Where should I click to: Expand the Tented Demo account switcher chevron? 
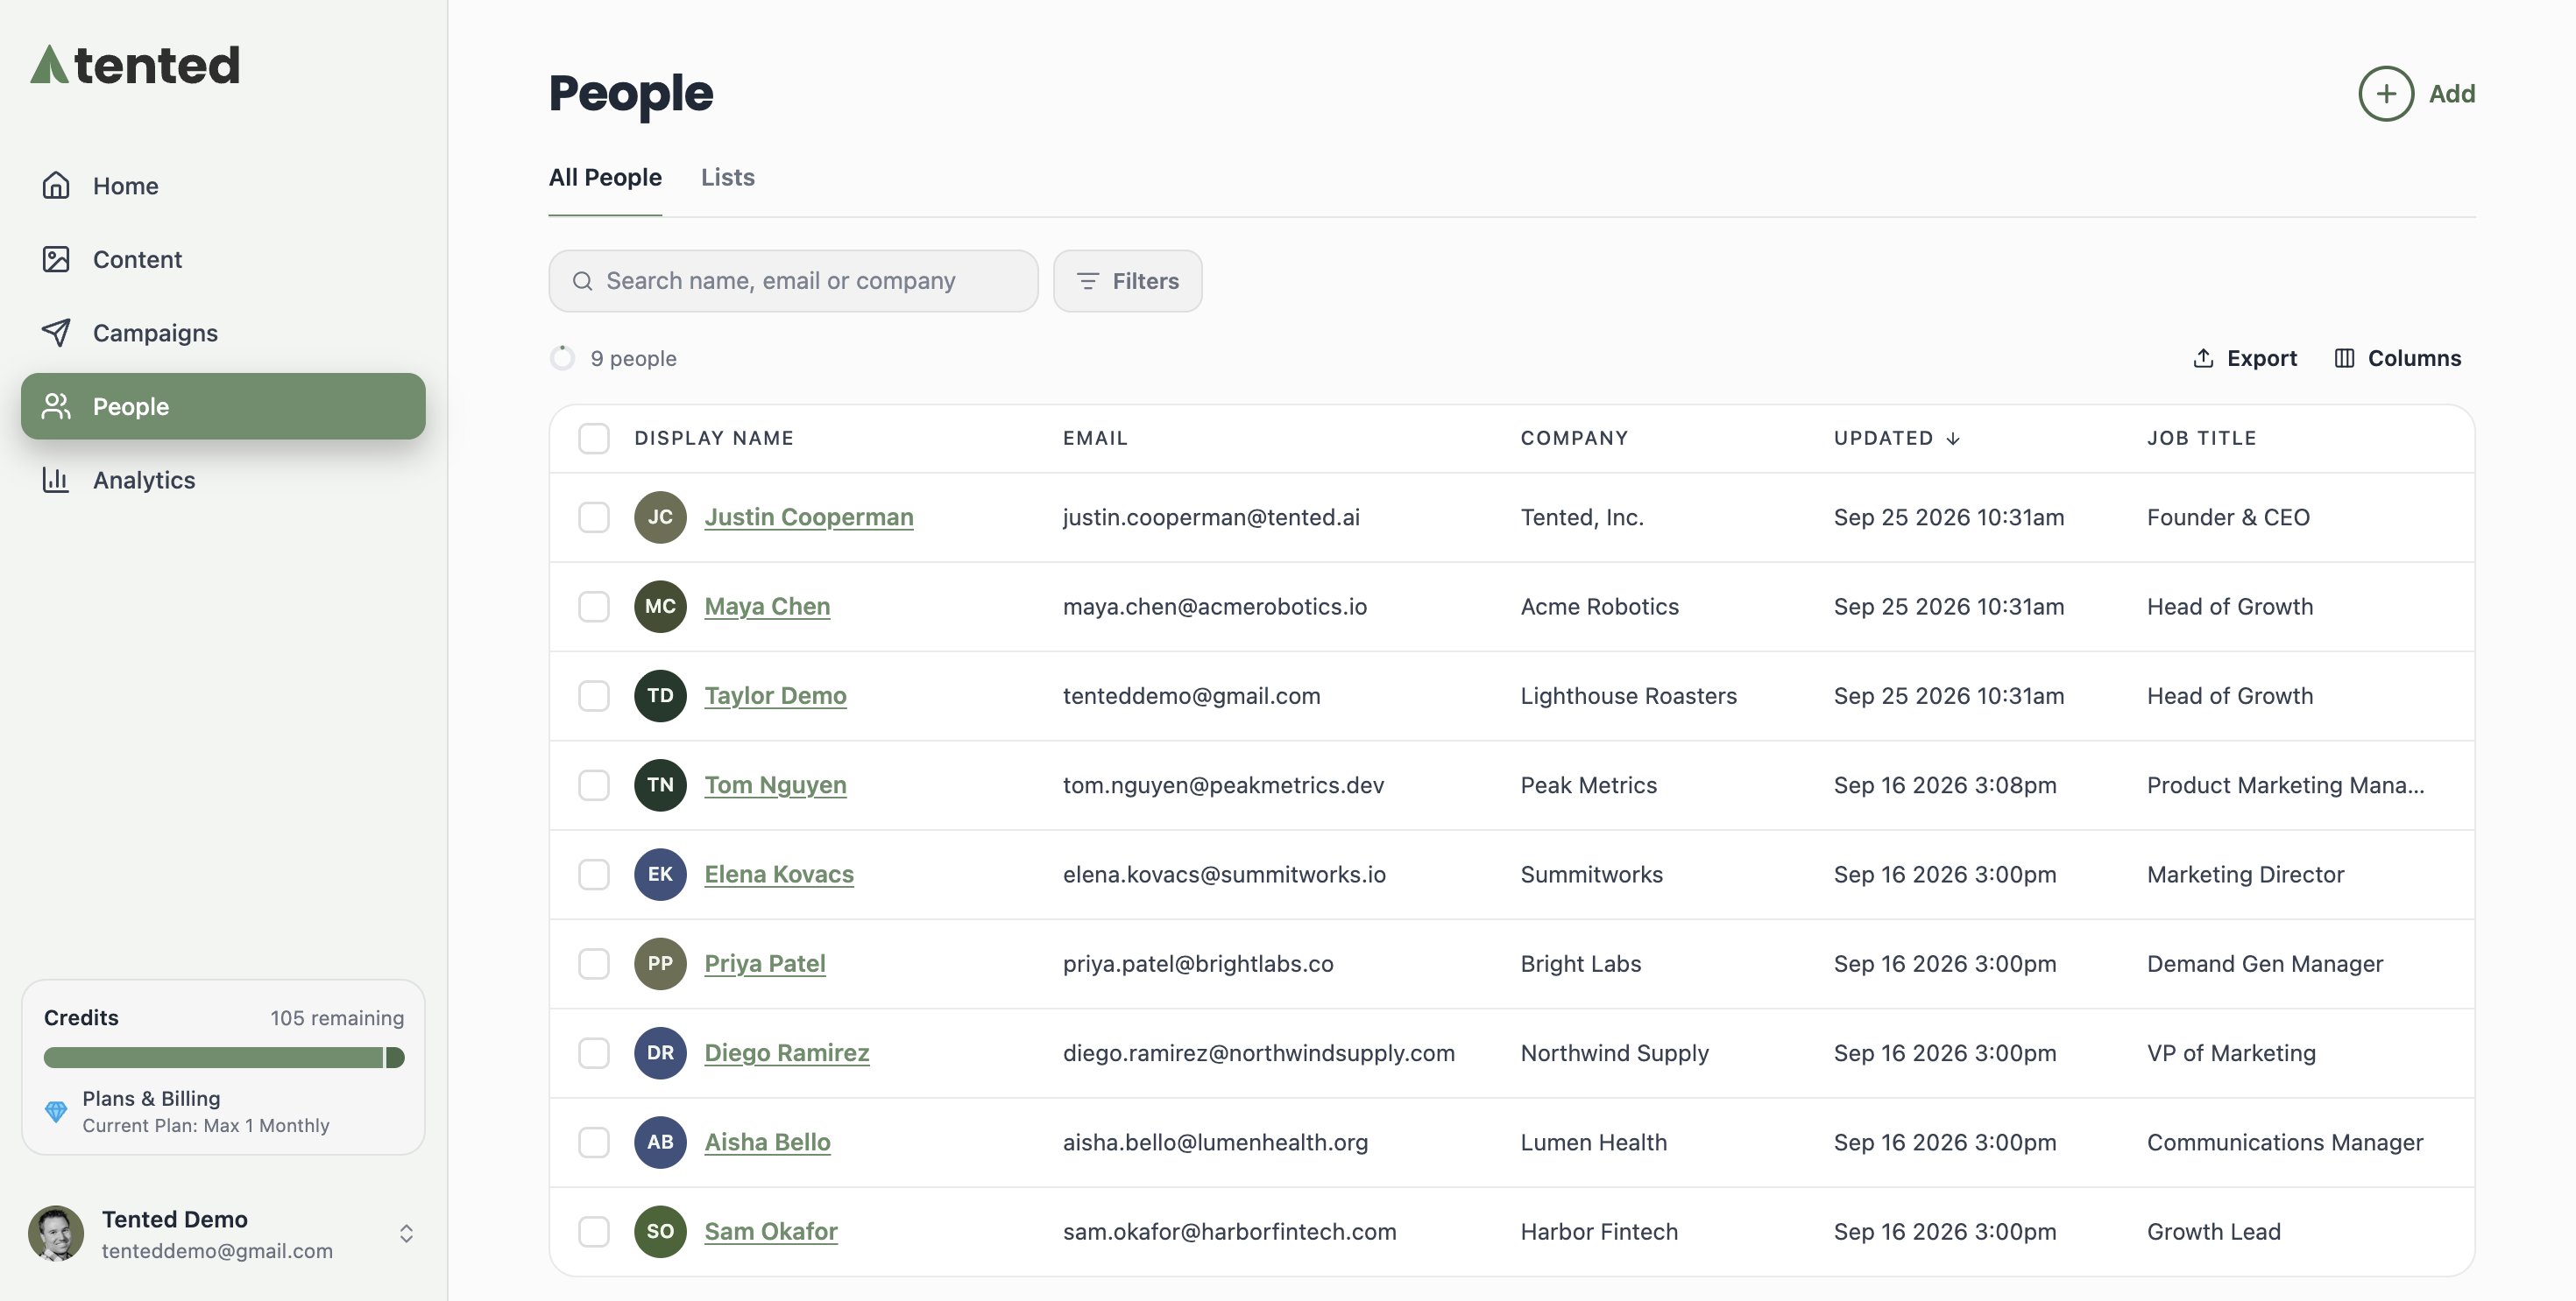[x=406, y=1234]
